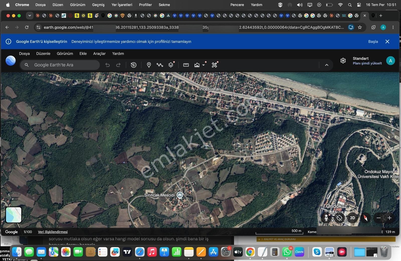Select the draw path or polygon tool
The height and width of the screenshot is (261, 401).
[160, 65]
